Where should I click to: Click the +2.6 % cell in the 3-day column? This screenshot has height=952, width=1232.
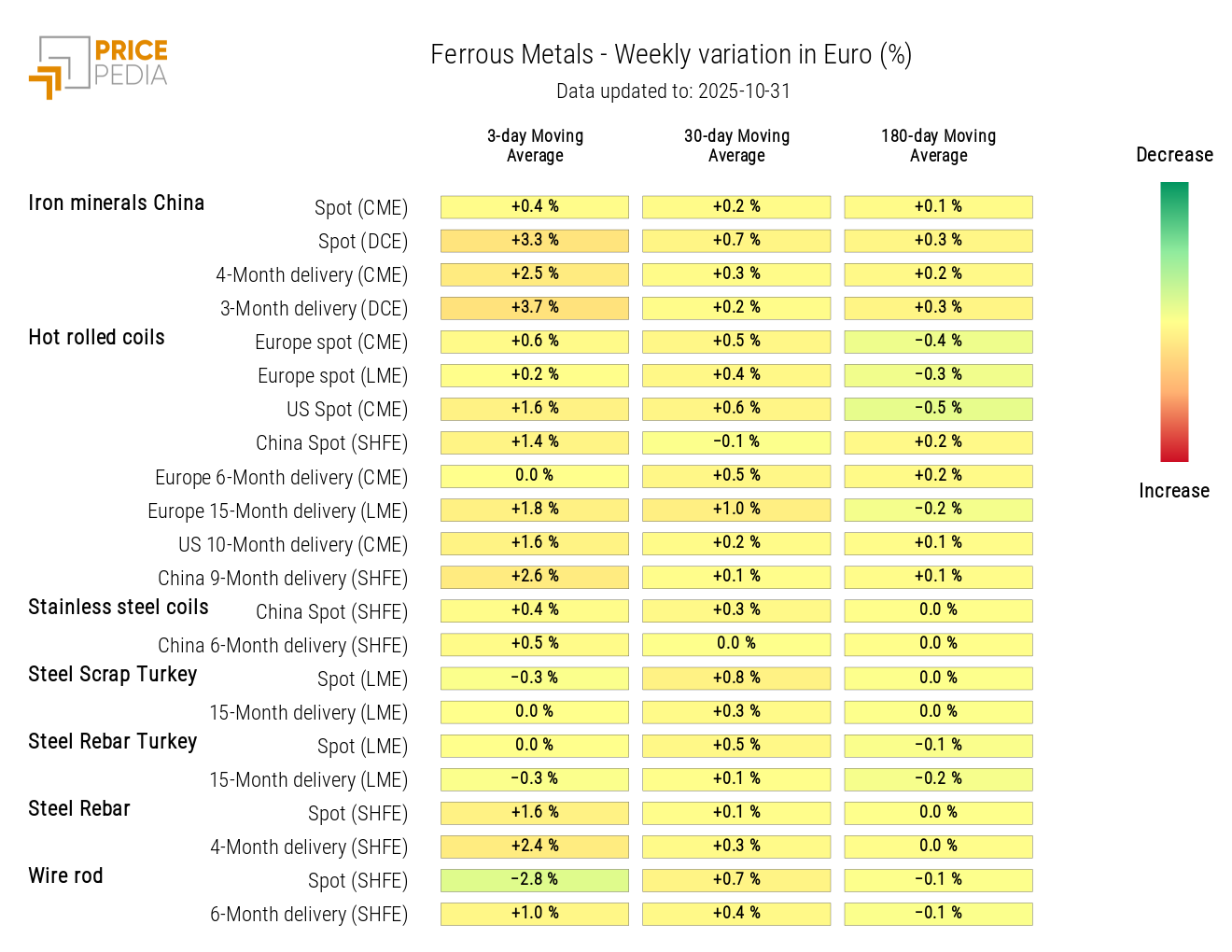[535, 577]
